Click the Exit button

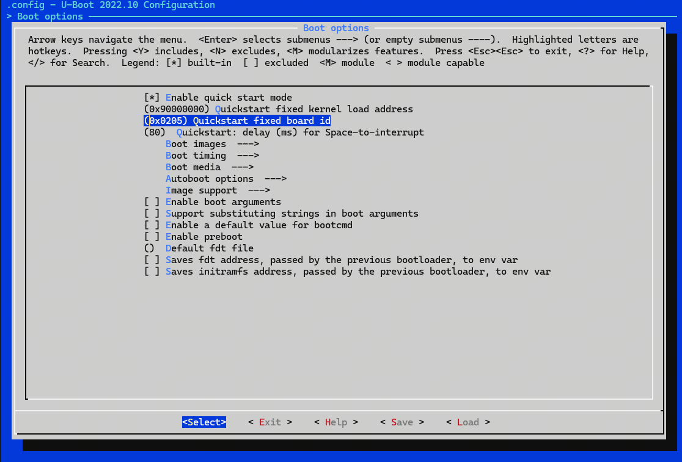click(x=270, y=422)
